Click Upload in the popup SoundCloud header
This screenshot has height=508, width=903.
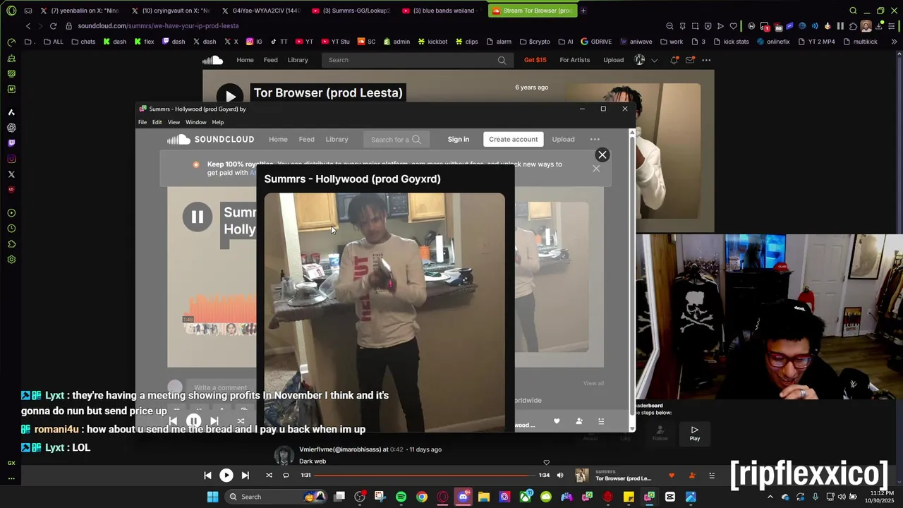563,139
